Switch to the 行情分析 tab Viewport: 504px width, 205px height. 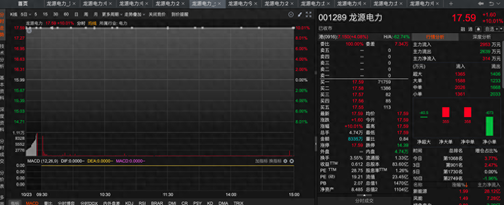(435, 37)
